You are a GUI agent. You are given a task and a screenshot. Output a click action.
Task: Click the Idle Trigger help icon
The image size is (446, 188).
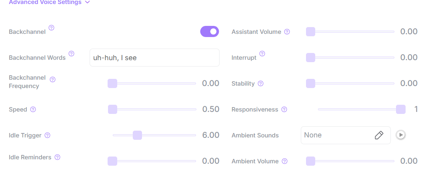pyautogui.click(x=48, y=135)
